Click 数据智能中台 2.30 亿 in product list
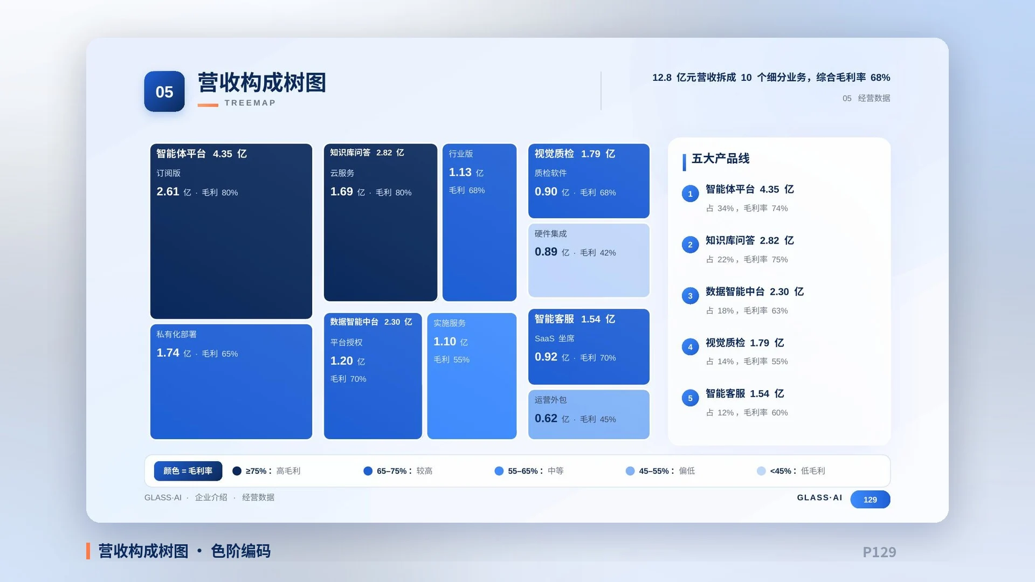1035x582 pixels. tap(755, 292)
